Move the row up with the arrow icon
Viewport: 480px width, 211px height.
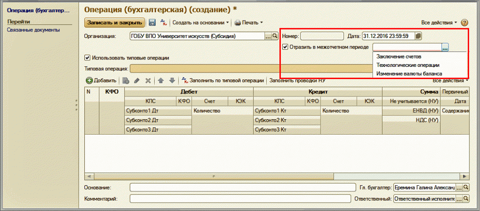coord(161,80)
